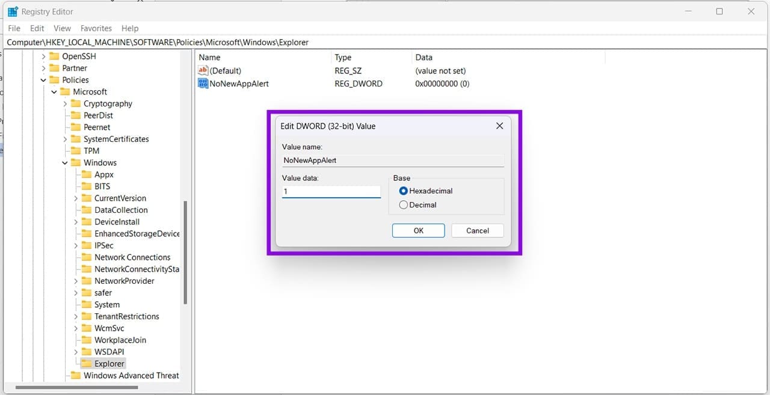Select the SystemCertificates tree key label
The height and width of the screenshot is (395, 770).
coord(116,139)
